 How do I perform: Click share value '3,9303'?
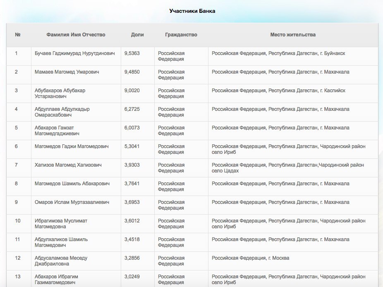click(132, 165)
